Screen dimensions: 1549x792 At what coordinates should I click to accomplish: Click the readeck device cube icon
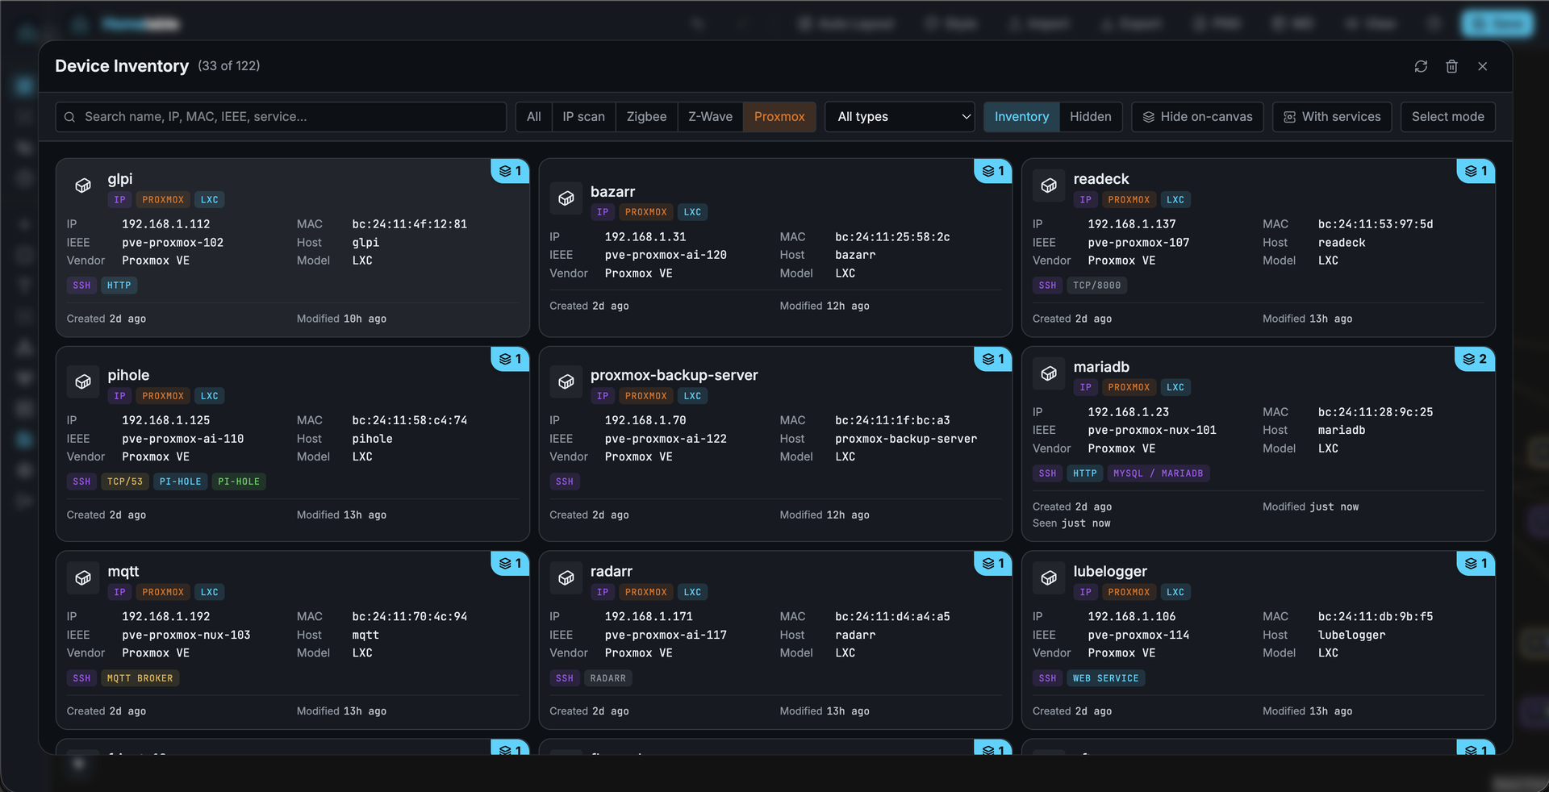1049,185
